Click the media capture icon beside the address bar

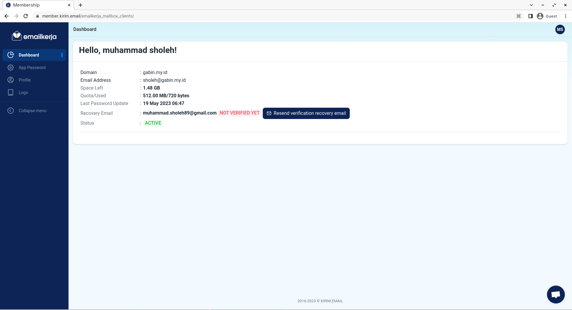518,16
